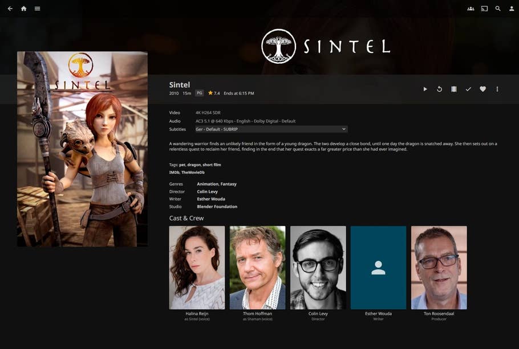Viewport: 519px width, 349px height.
Task: Open search with the magnifier icon
Action: click(x=498, y=9)
